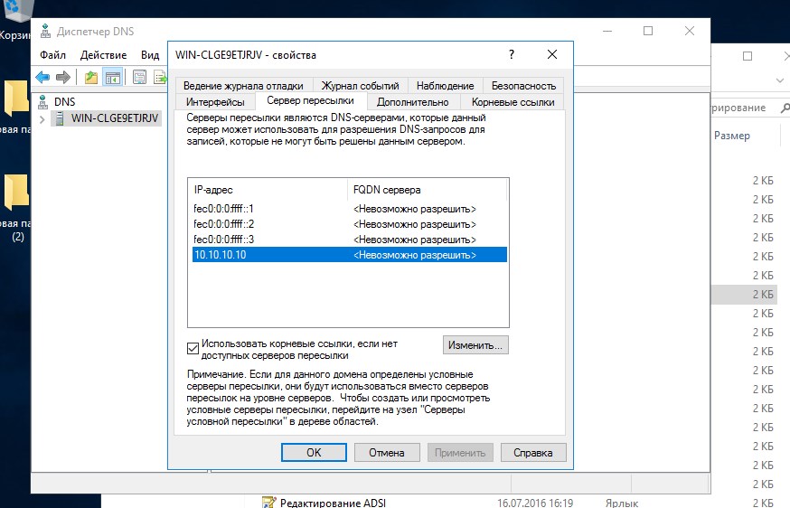Switch to Журнал событий tab

[361, 86]
